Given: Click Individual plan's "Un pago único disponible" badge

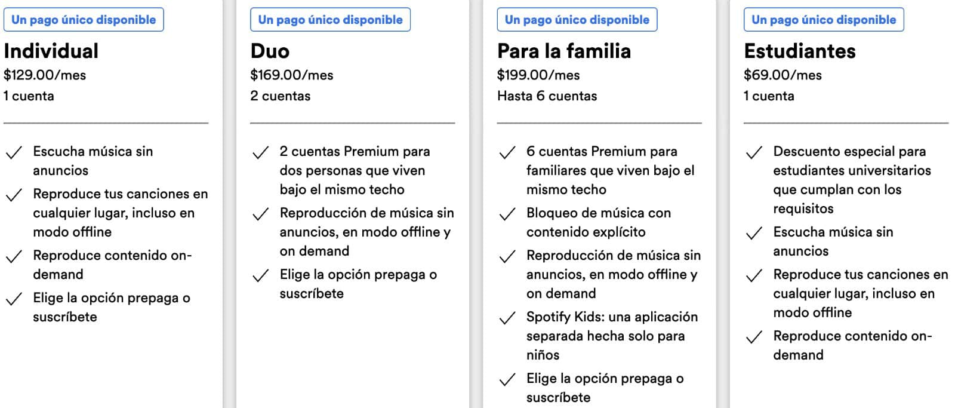Looking at the screenshot, I should pyautogui.click(x=84, y=20).
